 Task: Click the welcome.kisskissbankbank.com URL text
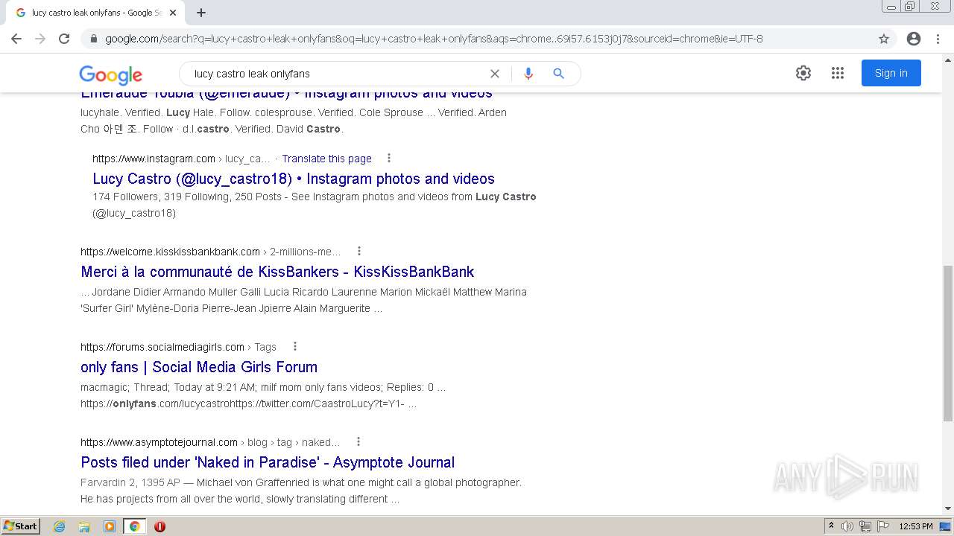170,252
